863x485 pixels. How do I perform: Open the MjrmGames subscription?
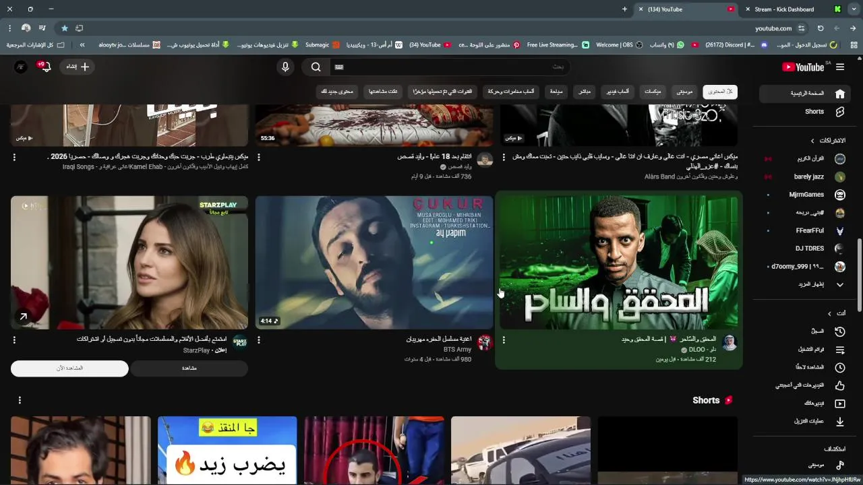click(x=806, y=195)
